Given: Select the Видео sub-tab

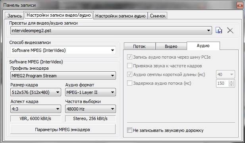Looking at the screenshot, I should [x=171, y=46].
